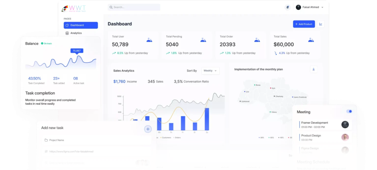Click the 70,867 balance chart marker
Image resolution: width=377 pixels, height=170 pixels.
(77, 51)
